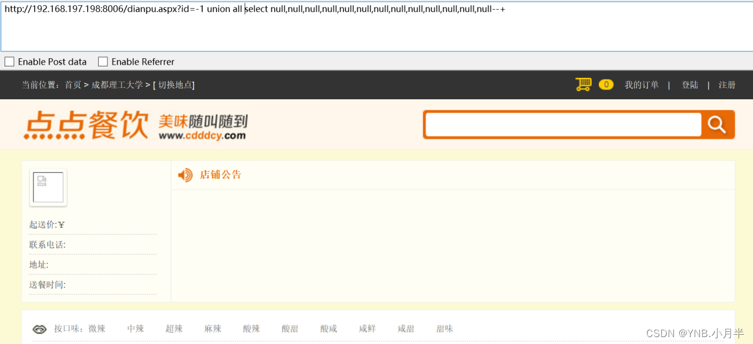Click the 登陆 login link
This screenshot has height=344, width=753.
click(690, 85)
